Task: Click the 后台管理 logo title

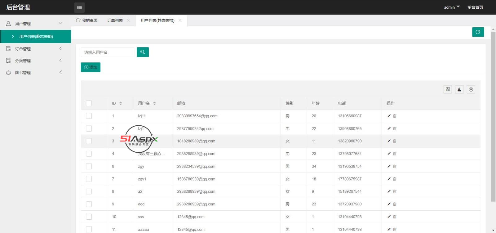Action: click(x=18, y=7)
